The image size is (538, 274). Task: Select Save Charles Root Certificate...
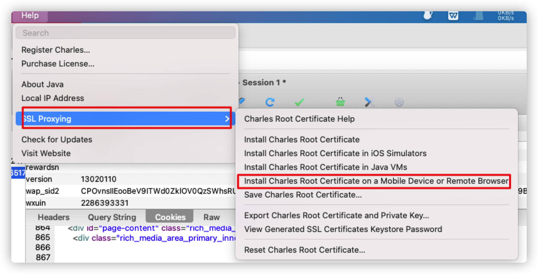point(303,195)
